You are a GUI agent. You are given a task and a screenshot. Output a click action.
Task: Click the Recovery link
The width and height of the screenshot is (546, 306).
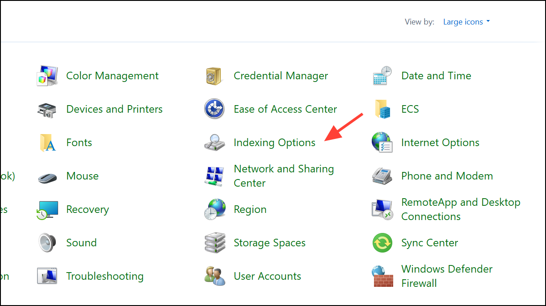(x=87, y=209)
